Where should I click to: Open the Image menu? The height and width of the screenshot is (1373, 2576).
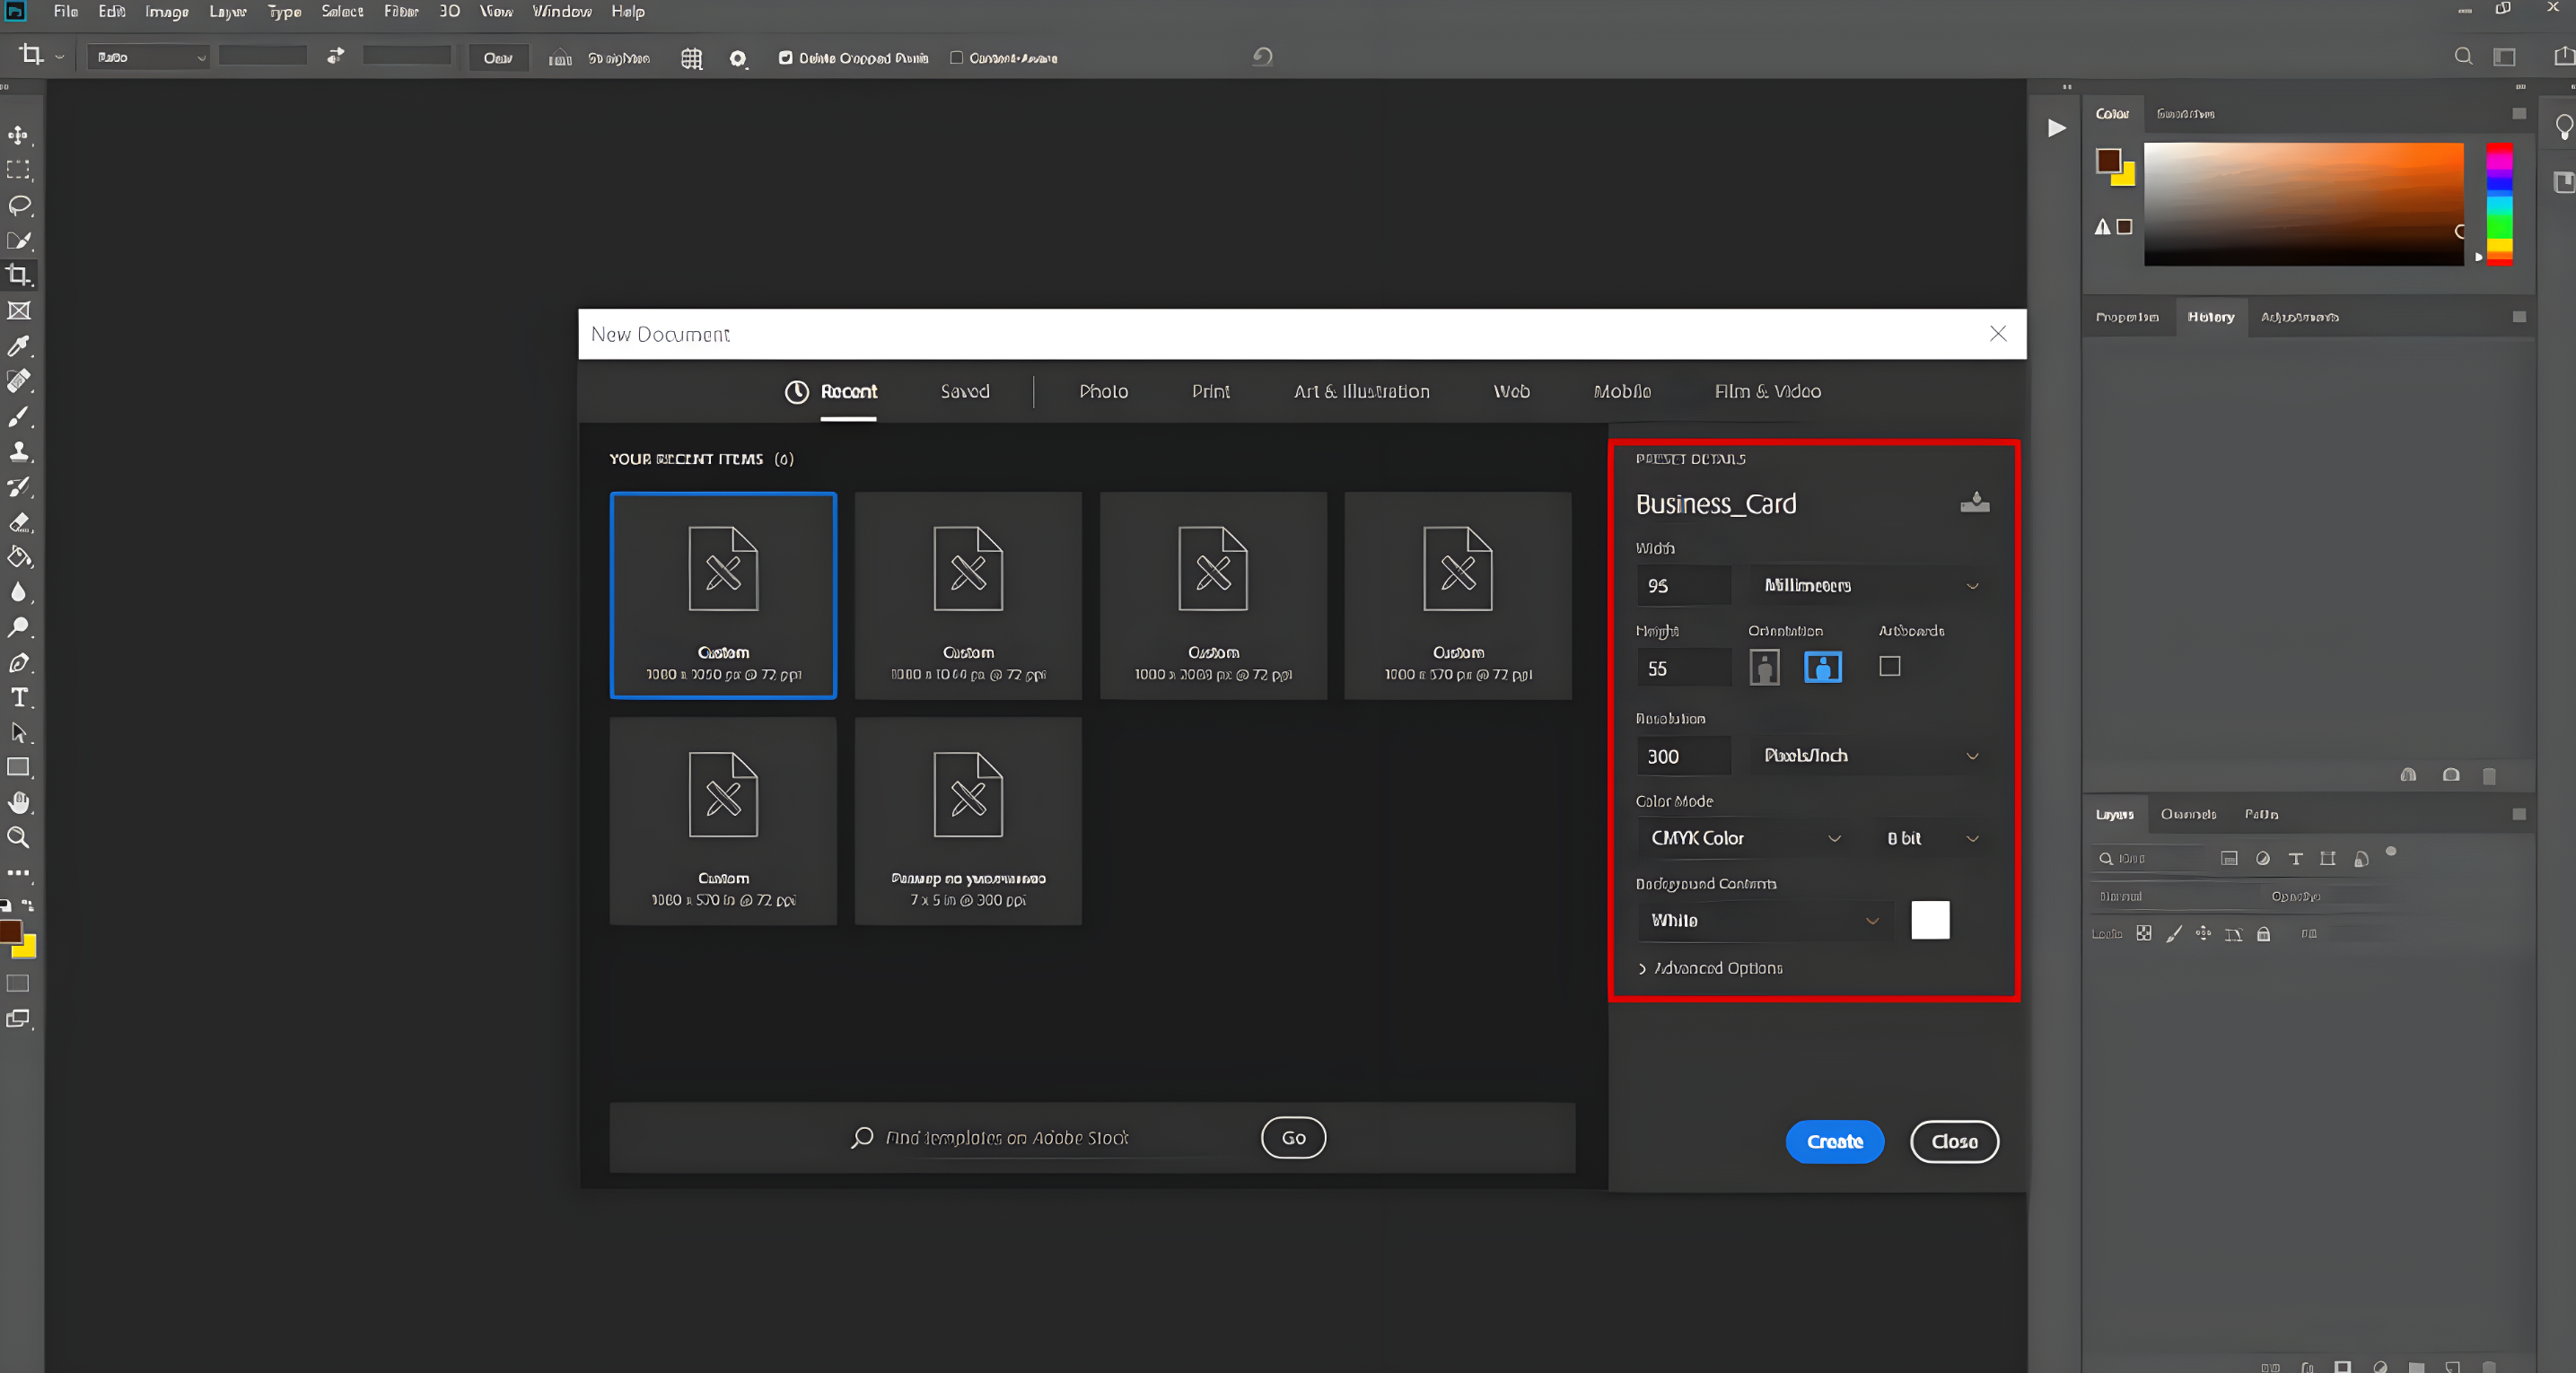(x=166, y=12)
